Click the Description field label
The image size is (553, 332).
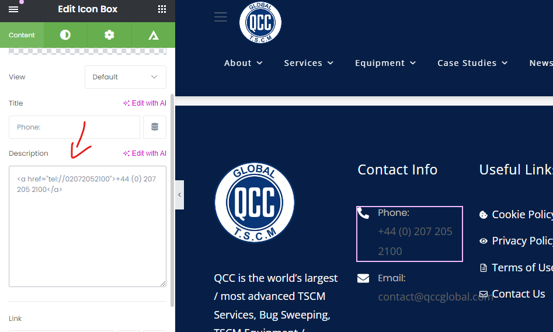(x=29, y=153)
